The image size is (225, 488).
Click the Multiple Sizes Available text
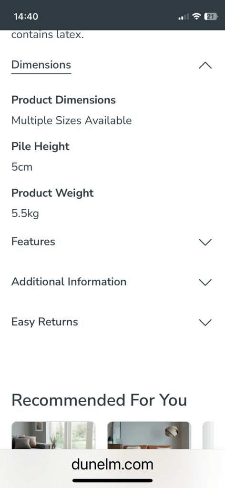pos(72,121)
